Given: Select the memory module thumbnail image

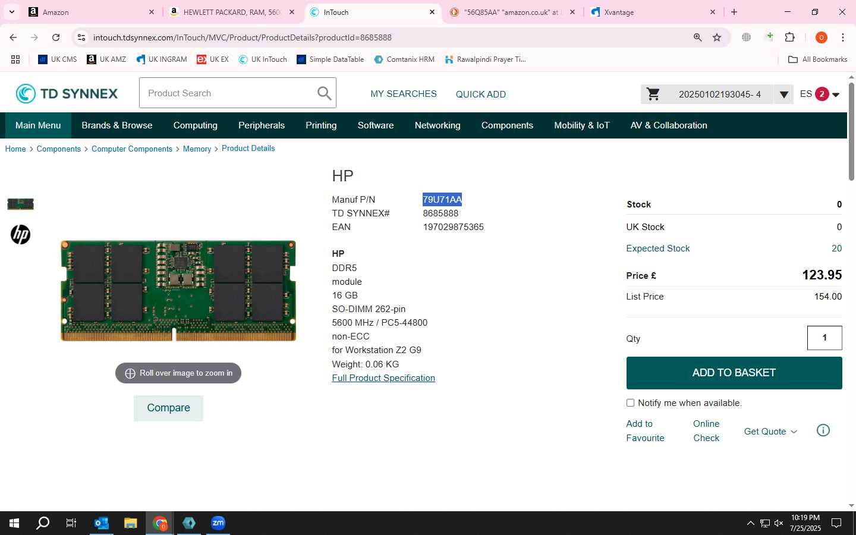Looking at the screenshot, I should click(x=20, y=204).
